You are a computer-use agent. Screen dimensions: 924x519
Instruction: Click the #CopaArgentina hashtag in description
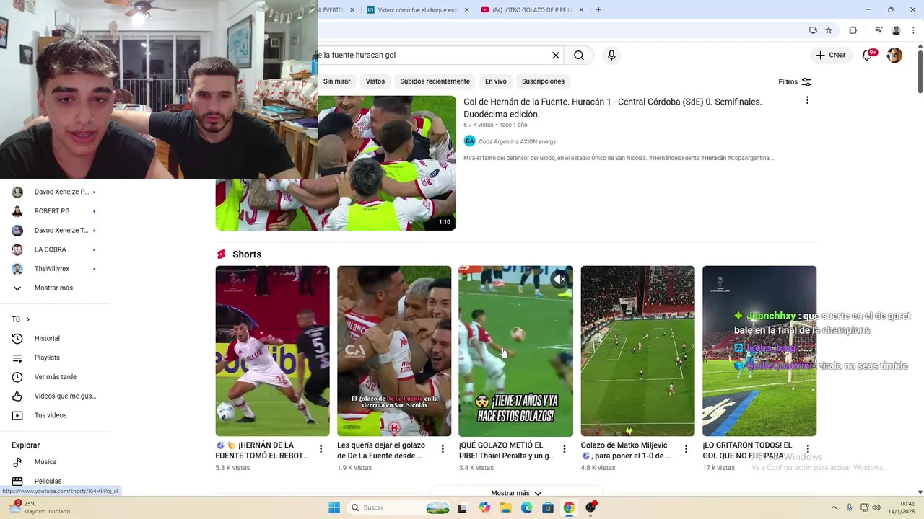coord(749,158)
